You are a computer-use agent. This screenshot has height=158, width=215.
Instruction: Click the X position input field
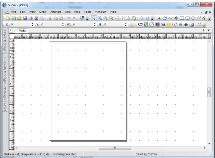[x=20, y=25]
